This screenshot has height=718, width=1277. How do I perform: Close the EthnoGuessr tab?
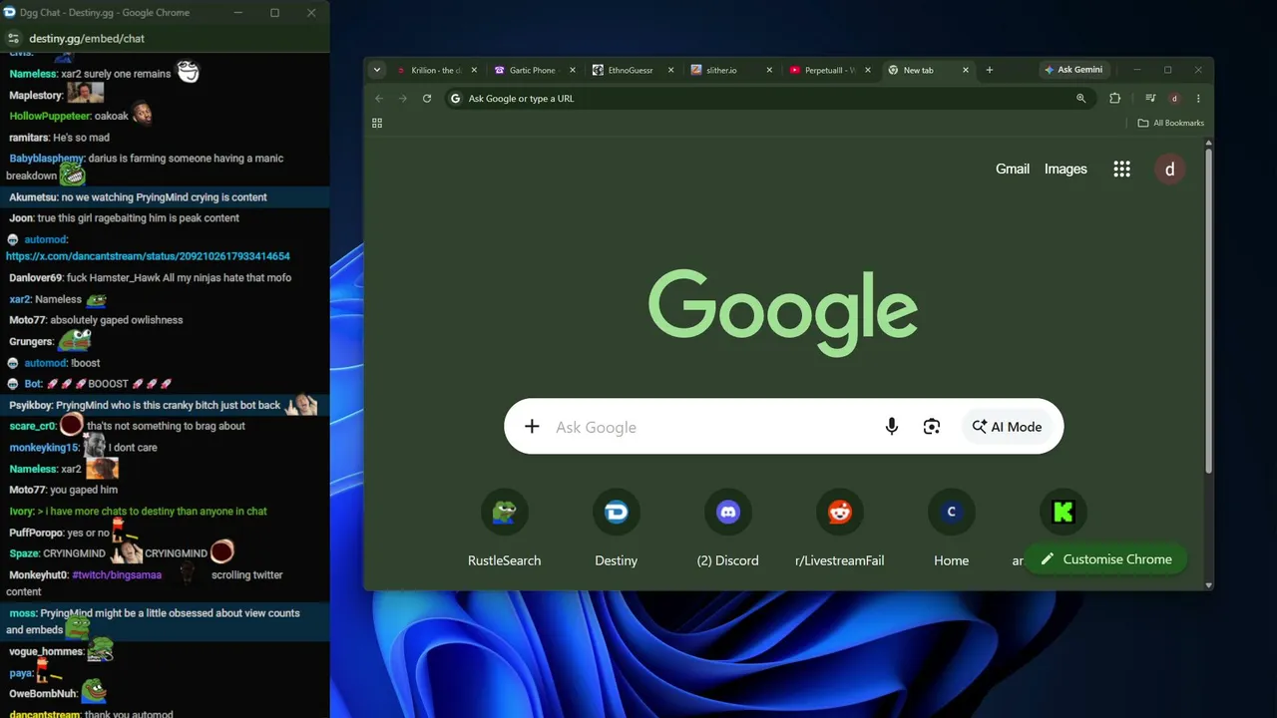(x=671, y=70)
